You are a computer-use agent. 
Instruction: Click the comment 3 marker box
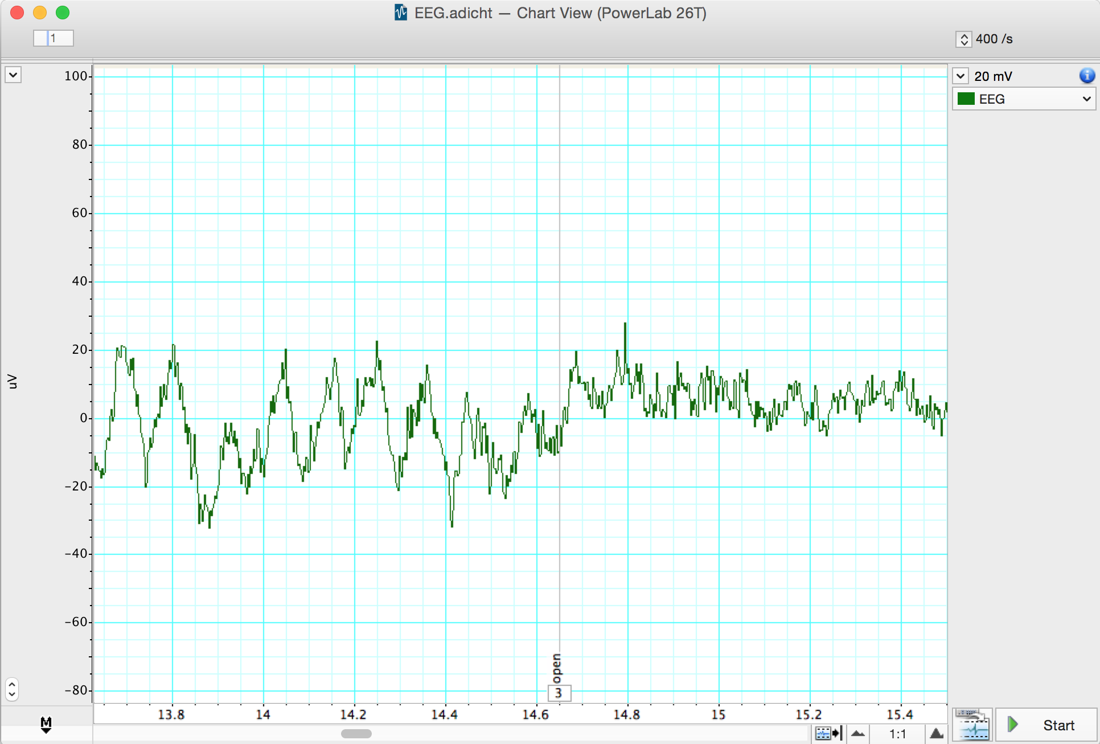click(x=559, y=693)
